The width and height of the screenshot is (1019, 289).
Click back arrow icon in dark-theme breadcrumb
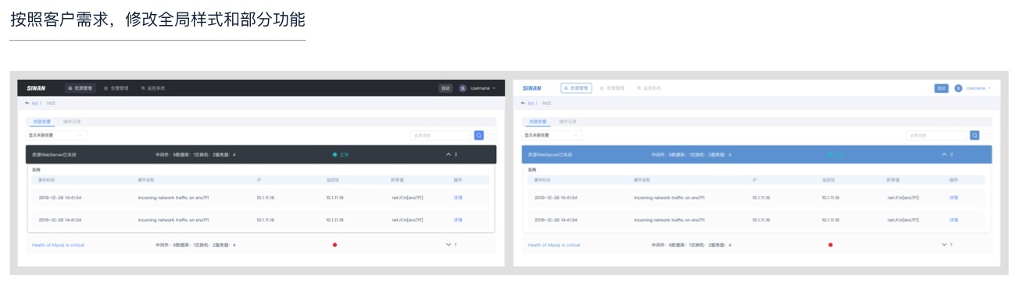(x=28, y=103)
